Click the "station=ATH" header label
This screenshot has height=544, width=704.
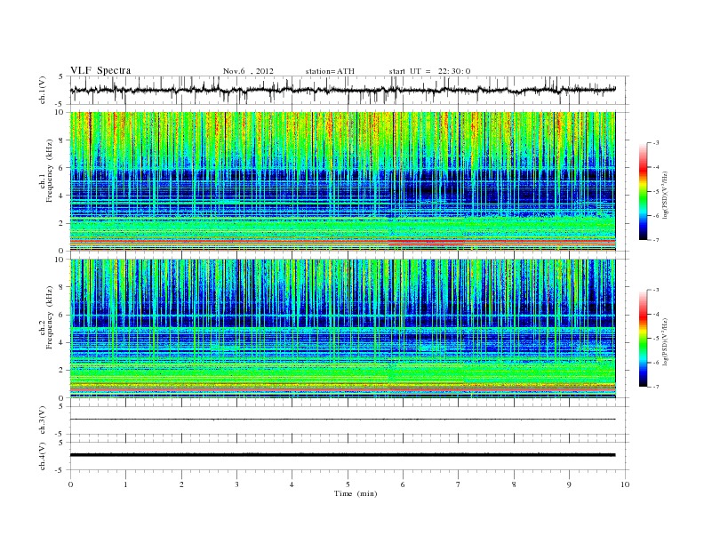(x=330, y=71)
